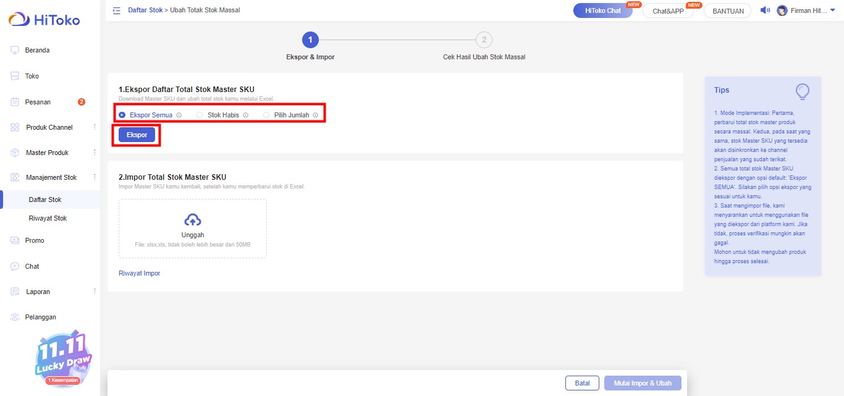Screen dimensions: 844x396
Task: Click step 2 circle in progress indicator
Action: pos(484,40)
